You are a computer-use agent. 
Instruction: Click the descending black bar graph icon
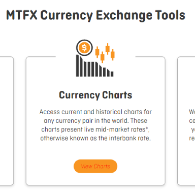[x=95, y=66]
